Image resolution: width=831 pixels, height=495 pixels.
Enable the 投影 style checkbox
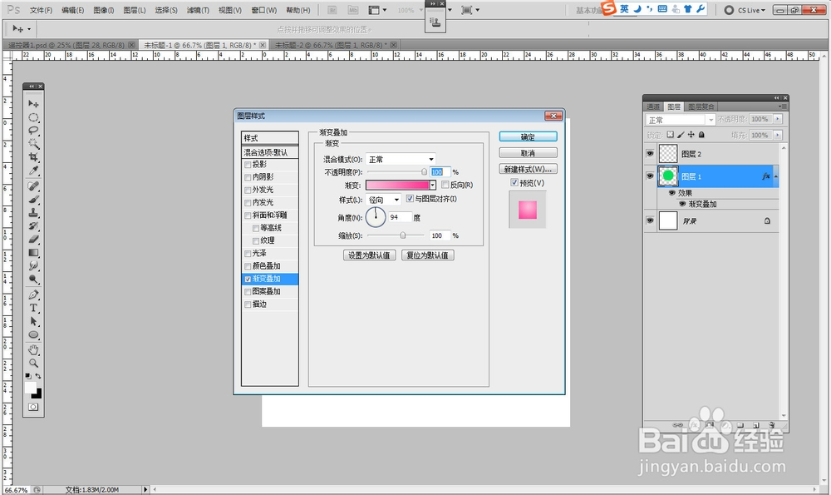point(248,165)
